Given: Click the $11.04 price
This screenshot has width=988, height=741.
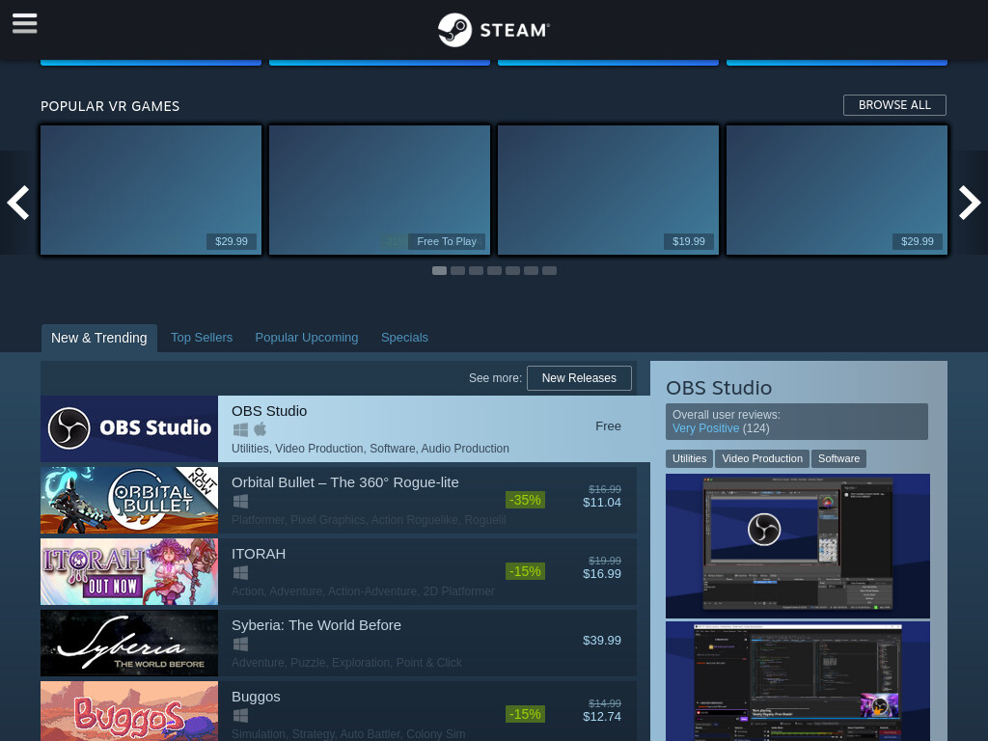Looking at the screenshot, I should pos(602,503).
